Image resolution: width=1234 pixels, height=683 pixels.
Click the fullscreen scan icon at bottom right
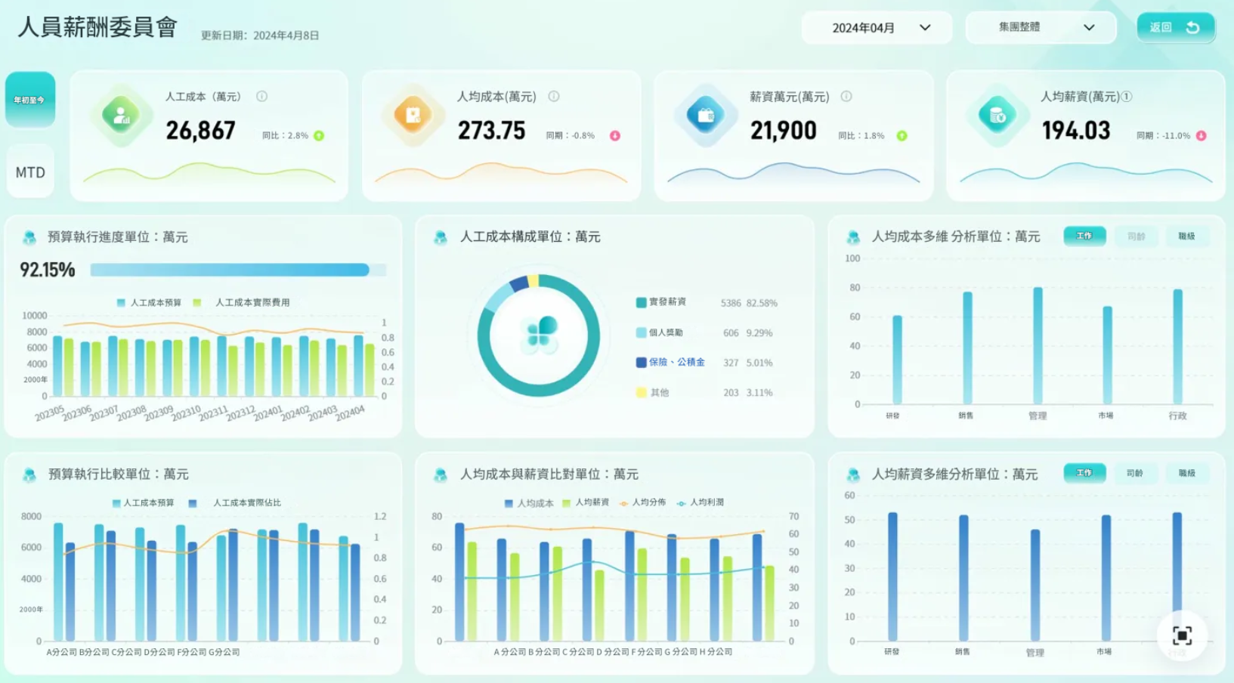(x=1182, y=635)
